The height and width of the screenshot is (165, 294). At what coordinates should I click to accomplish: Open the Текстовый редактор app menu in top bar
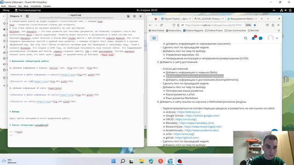click(28, 10)
